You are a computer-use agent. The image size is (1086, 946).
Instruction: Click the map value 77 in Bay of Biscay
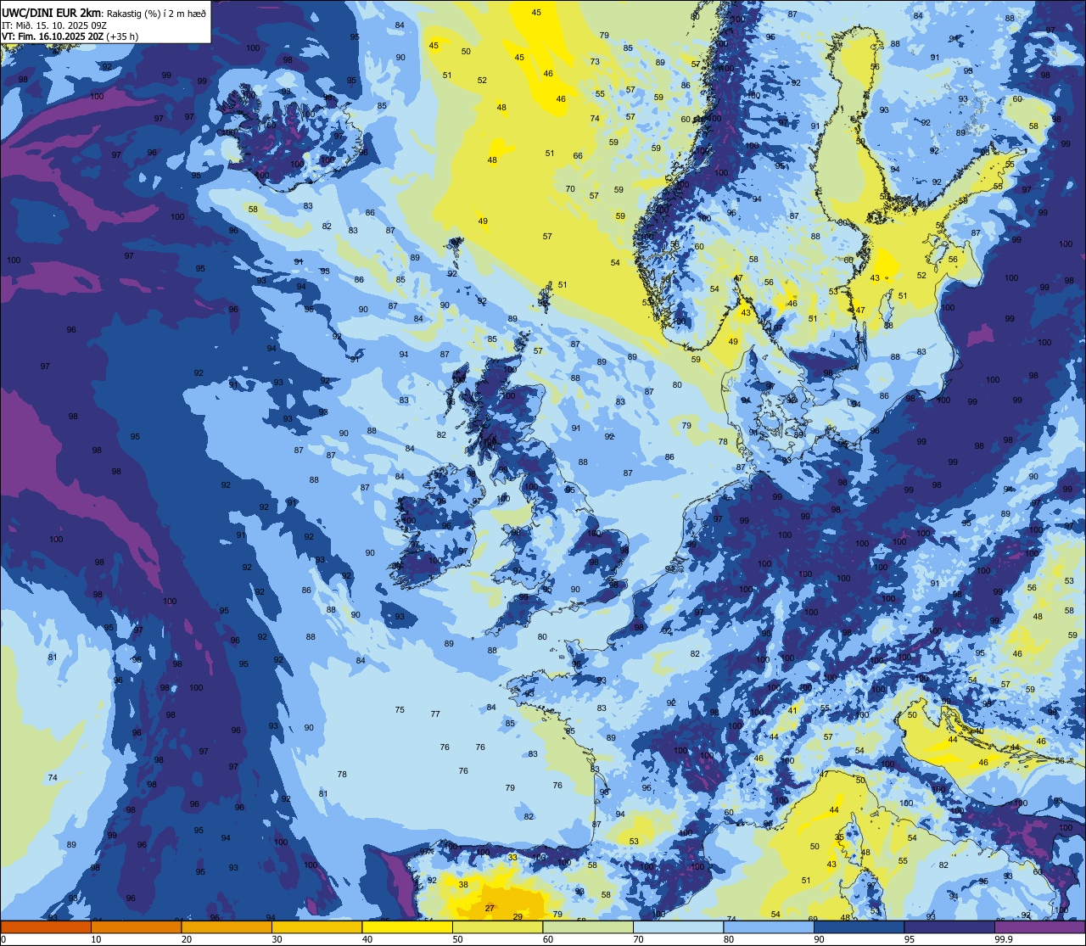(x=435, y=714)
